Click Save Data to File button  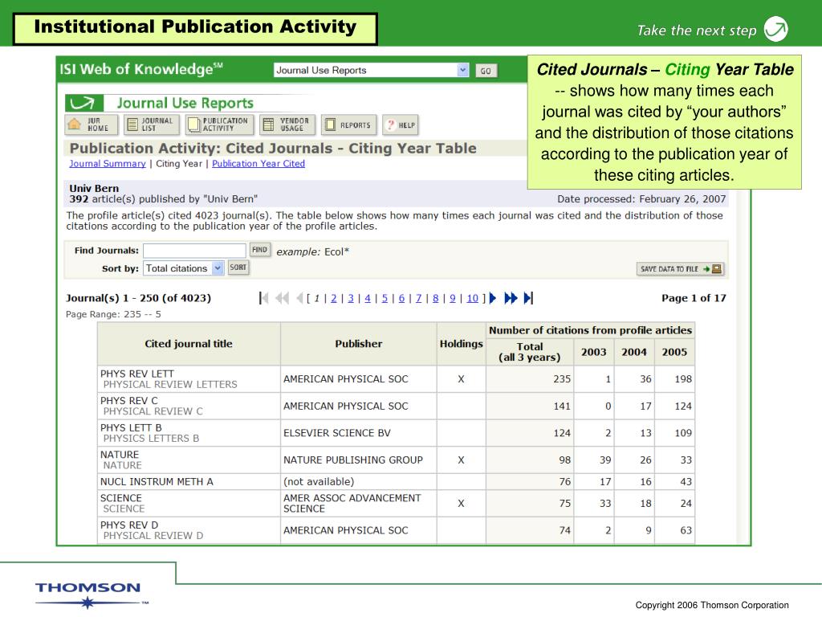tap(681, 268)
